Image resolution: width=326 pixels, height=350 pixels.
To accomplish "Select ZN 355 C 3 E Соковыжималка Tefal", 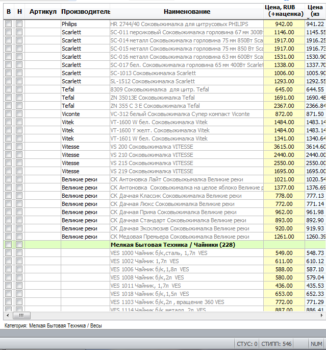I will point(155,106).
